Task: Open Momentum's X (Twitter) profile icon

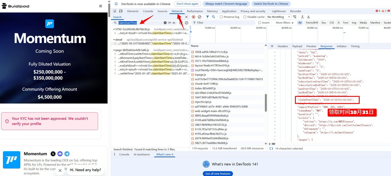Action: point(53,154)
